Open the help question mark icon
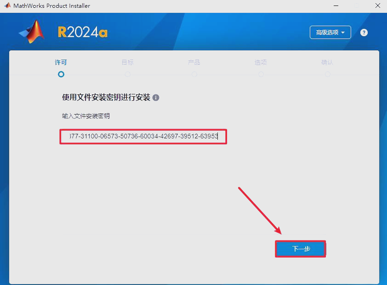 [x=364, y=33]
